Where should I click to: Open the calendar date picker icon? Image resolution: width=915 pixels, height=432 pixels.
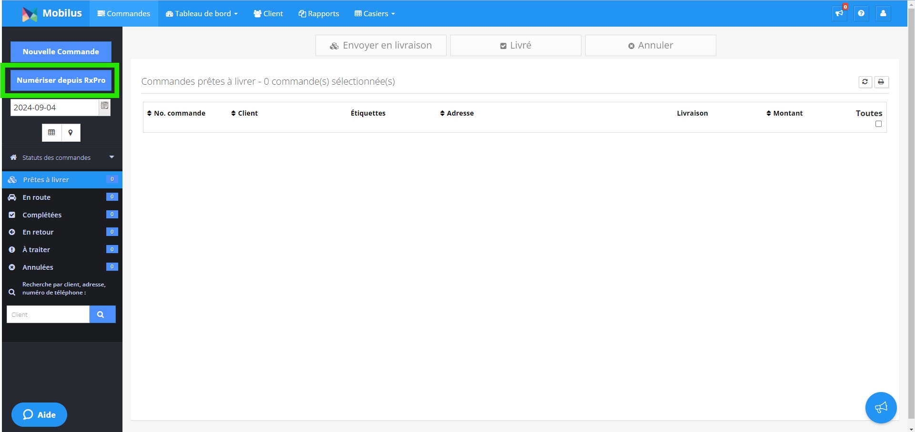pos(104,107)
